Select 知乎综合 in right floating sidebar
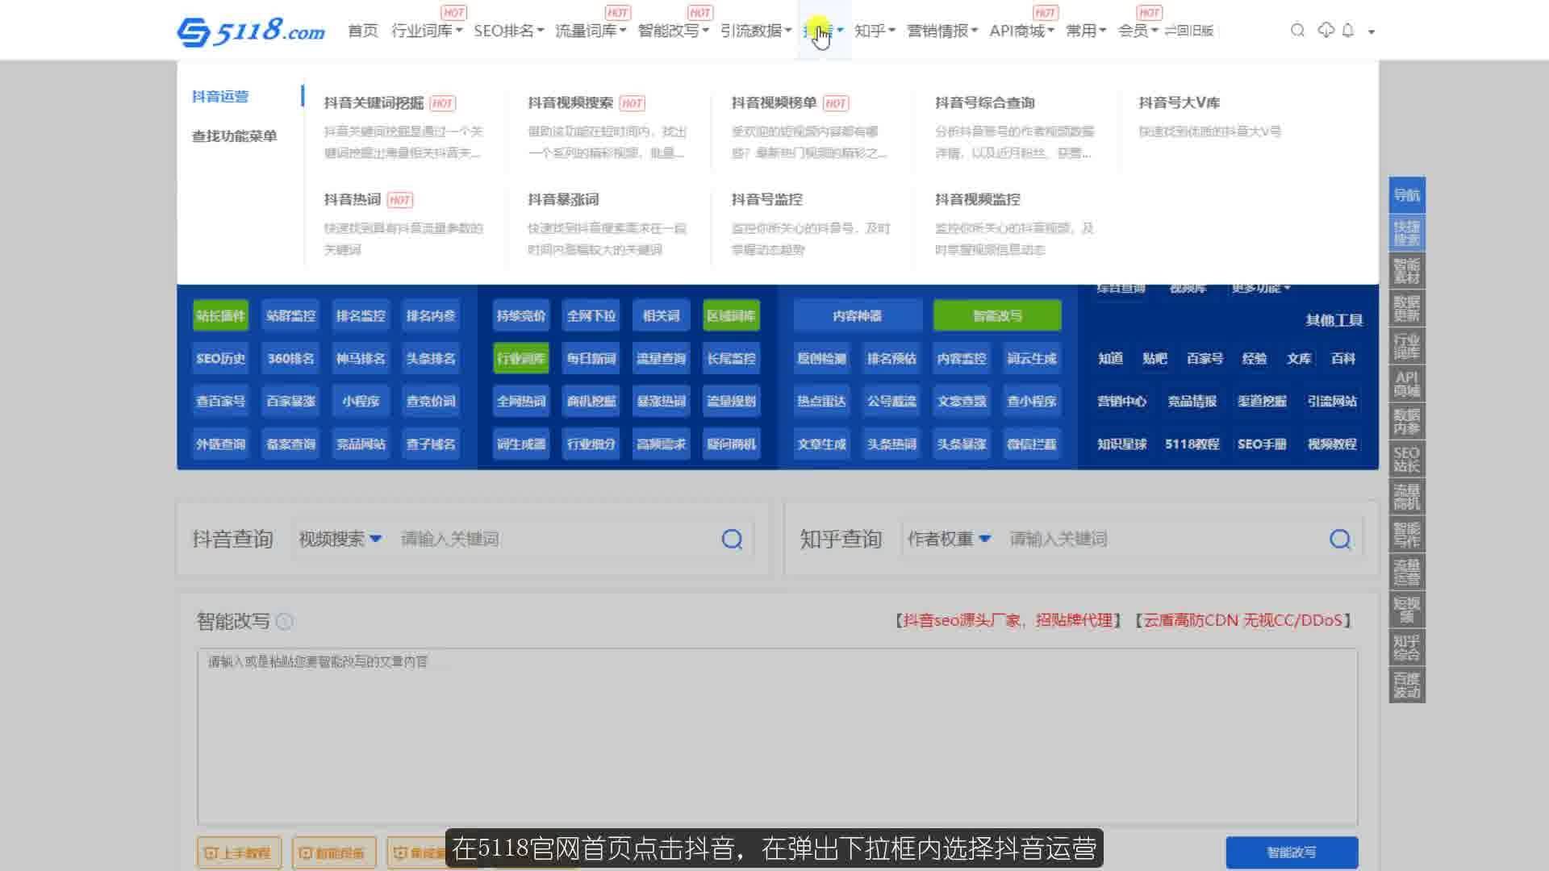This screenshot has height=871, width=1549. click(x=1407, y=648)
